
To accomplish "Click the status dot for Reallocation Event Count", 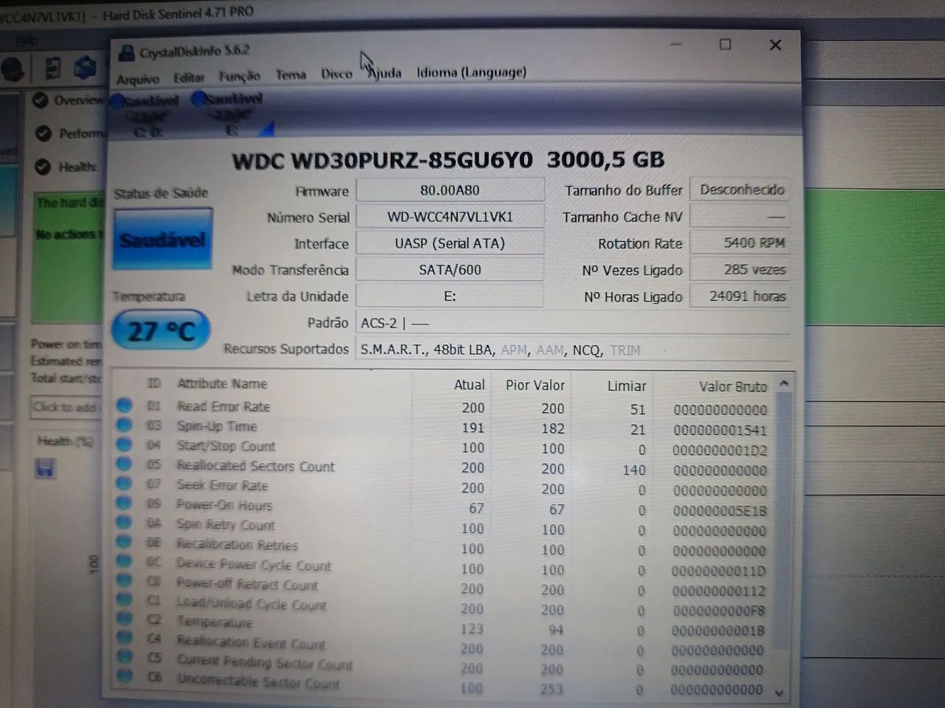I will coord(124,638).
